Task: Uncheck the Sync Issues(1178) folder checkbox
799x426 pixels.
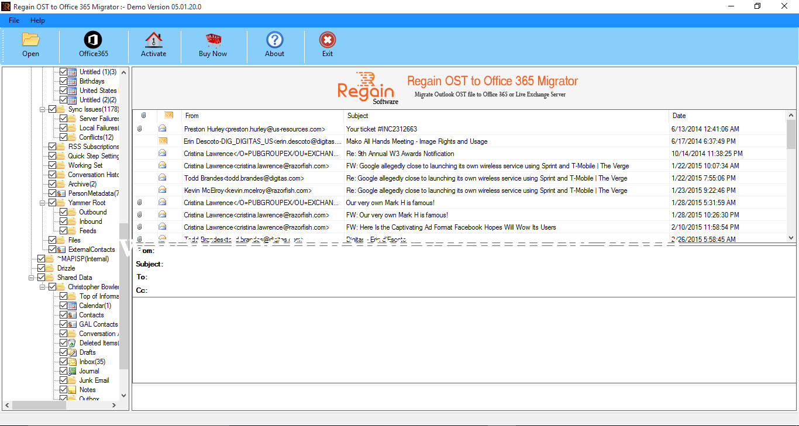Action: point(53,109)
